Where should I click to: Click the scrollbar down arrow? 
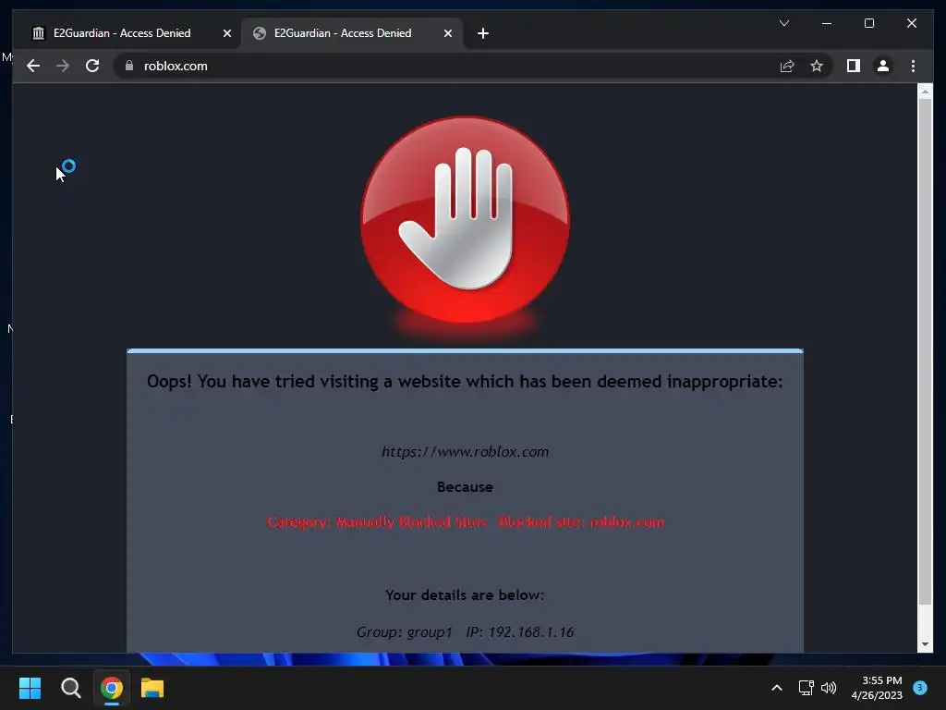tap(925, 644)
